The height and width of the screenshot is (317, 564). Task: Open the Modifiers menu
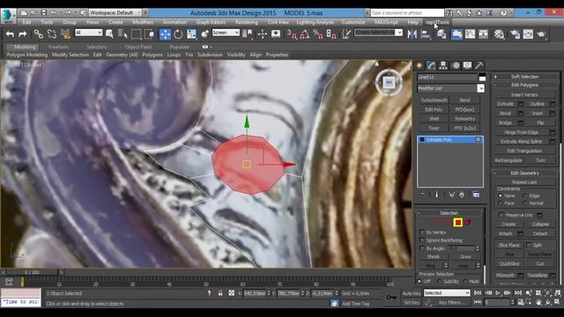[143, 22]
